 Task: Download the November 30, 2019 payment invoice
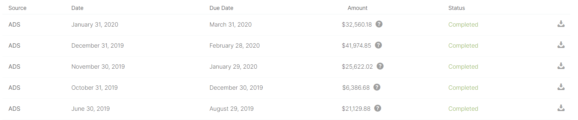[x=561, y=66]
